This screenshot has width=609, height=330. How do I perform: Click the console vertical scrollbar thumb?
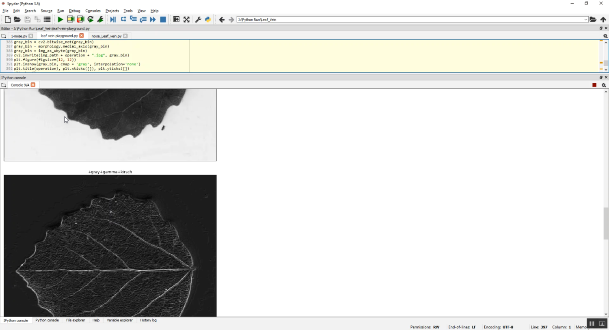[606, 223]
